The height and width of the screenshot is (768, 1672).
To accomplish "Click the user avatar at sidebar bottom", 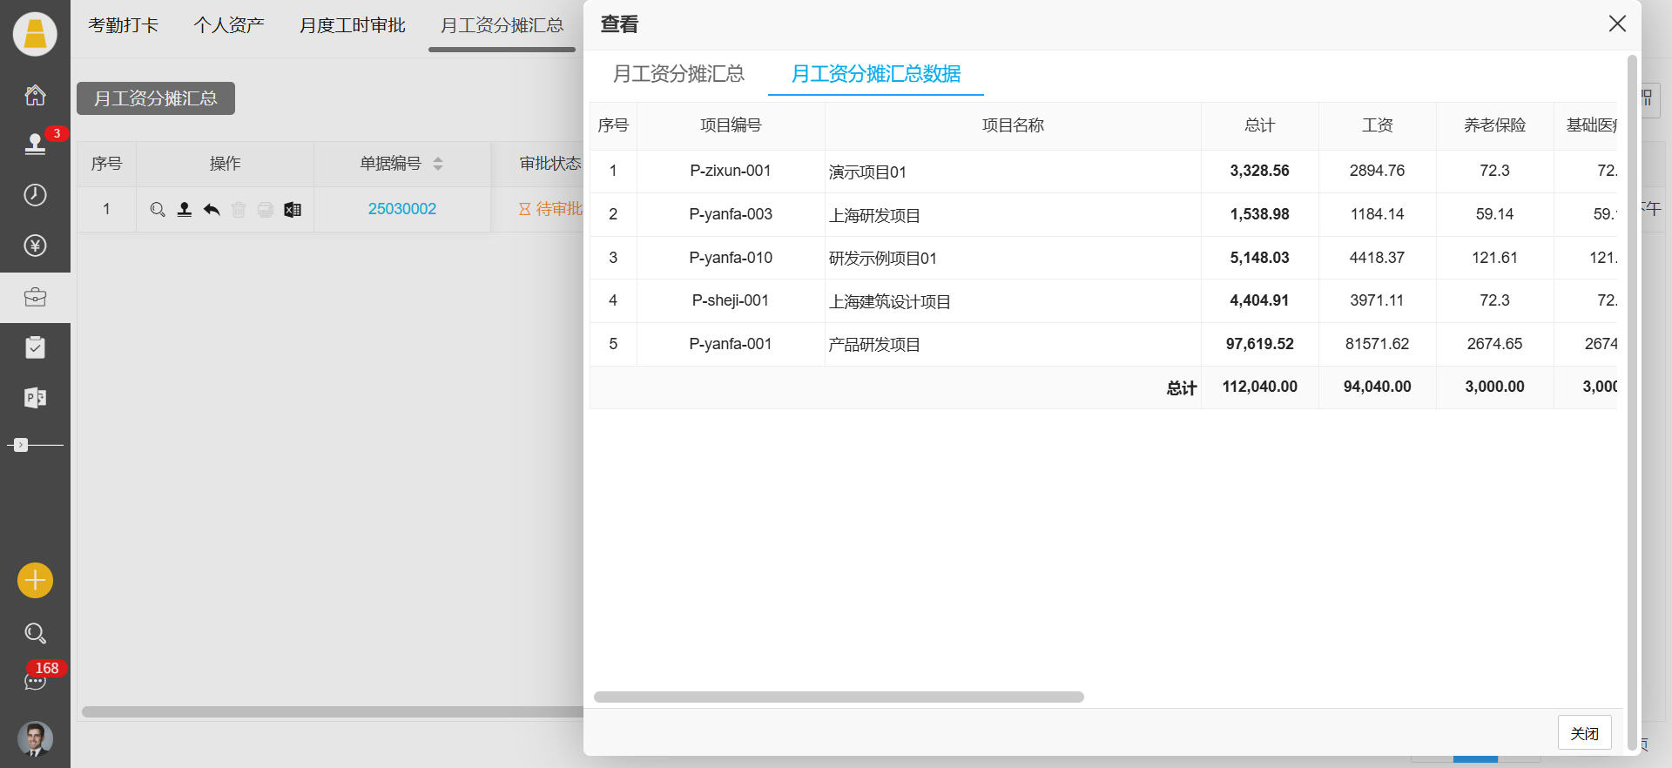I will pos(35,739).
